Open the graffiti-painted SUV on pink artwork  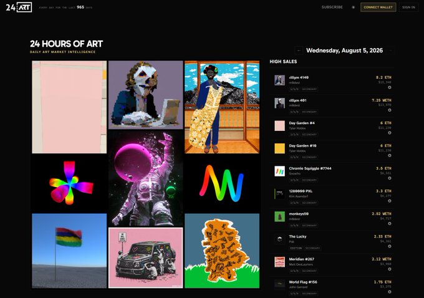146,257
